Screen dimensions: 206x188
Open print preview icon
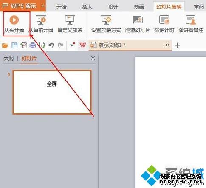(x=42, y=45)
